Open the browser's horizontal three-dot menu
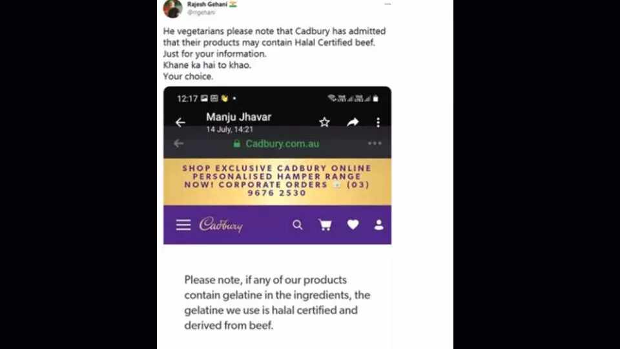Viewport: 620px width, 349px height. [375, 143]
